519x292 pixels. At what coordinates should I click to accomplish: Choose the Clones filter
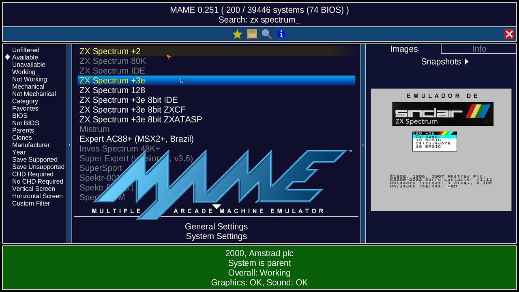click(22, 138)
